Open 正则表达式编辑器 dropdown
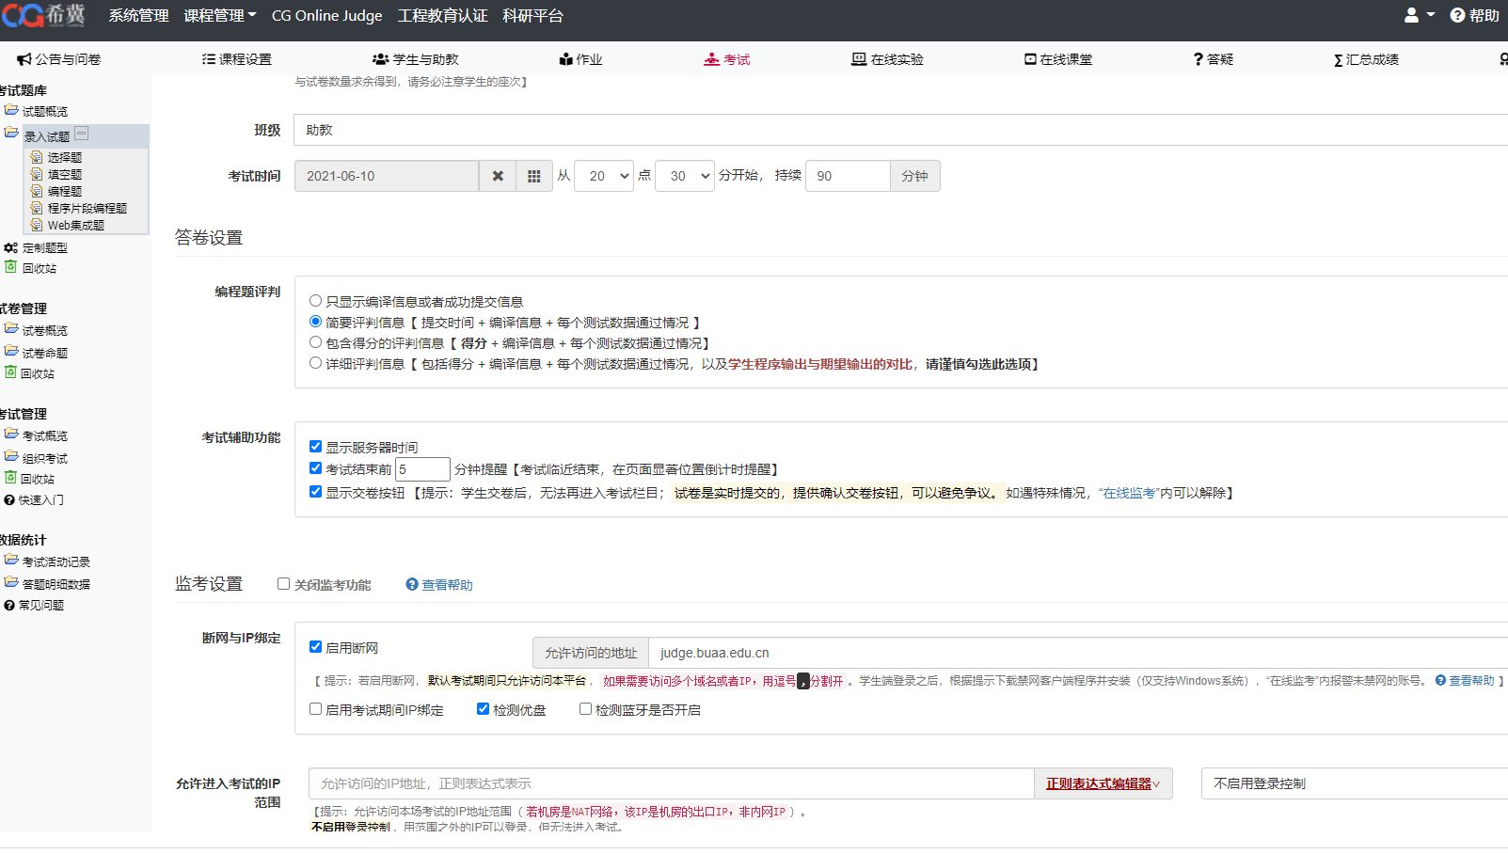This screenshot has width=1508, height=854. pos(1103,783)
